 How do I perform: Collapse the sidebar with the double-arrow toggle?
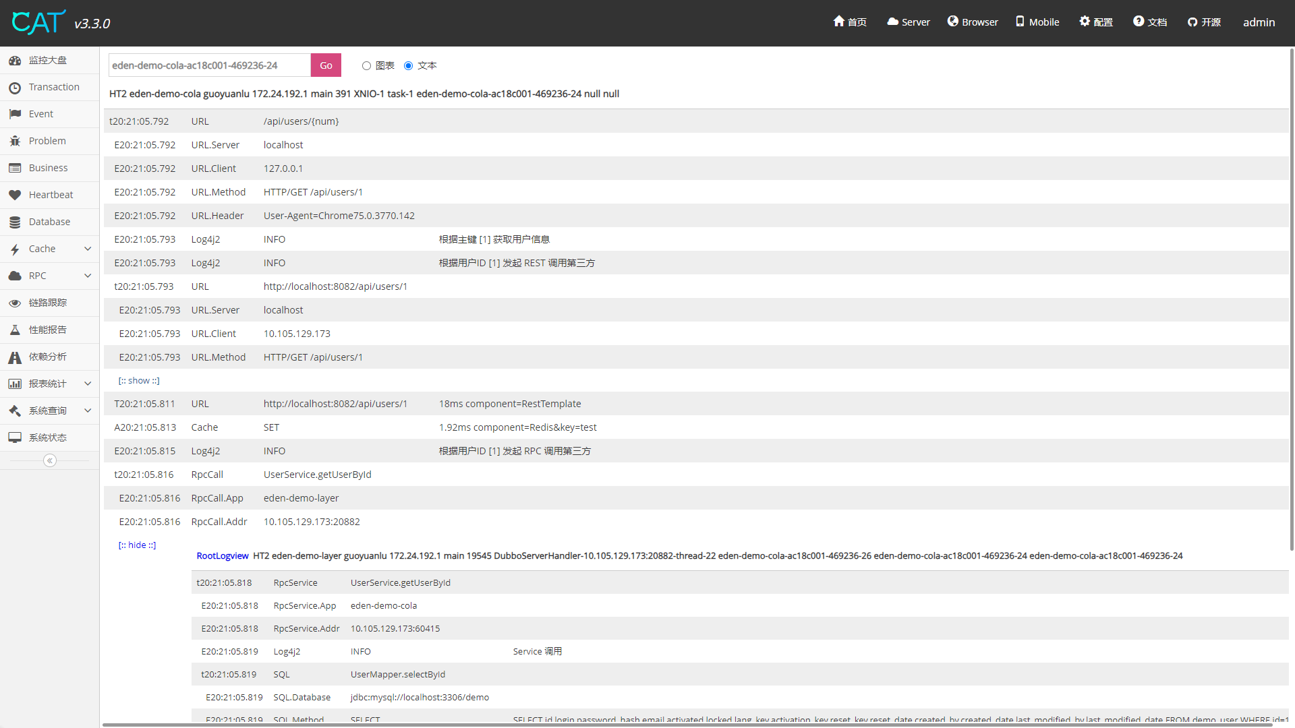pos(50,460)
